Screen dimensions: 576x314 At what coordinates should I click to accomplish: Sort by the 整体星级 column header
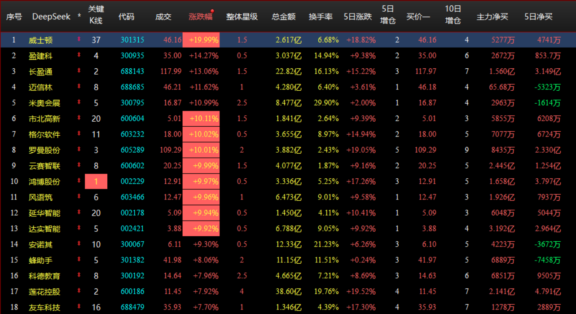point(242,17)
